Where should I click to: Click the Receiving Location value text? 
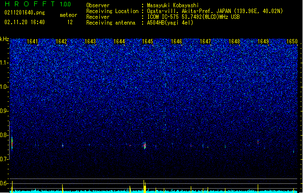point(215,11)
